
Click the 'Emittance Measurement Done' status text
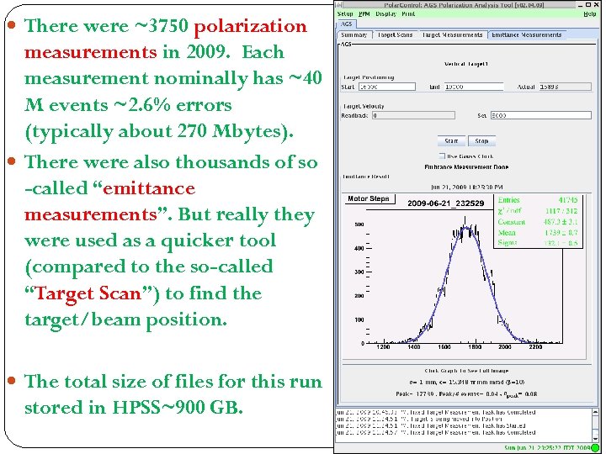point(466,167)
